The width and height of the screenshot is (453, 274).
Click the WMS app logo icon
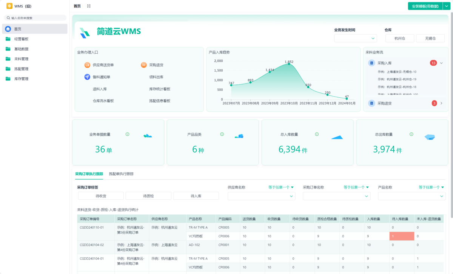9,6
